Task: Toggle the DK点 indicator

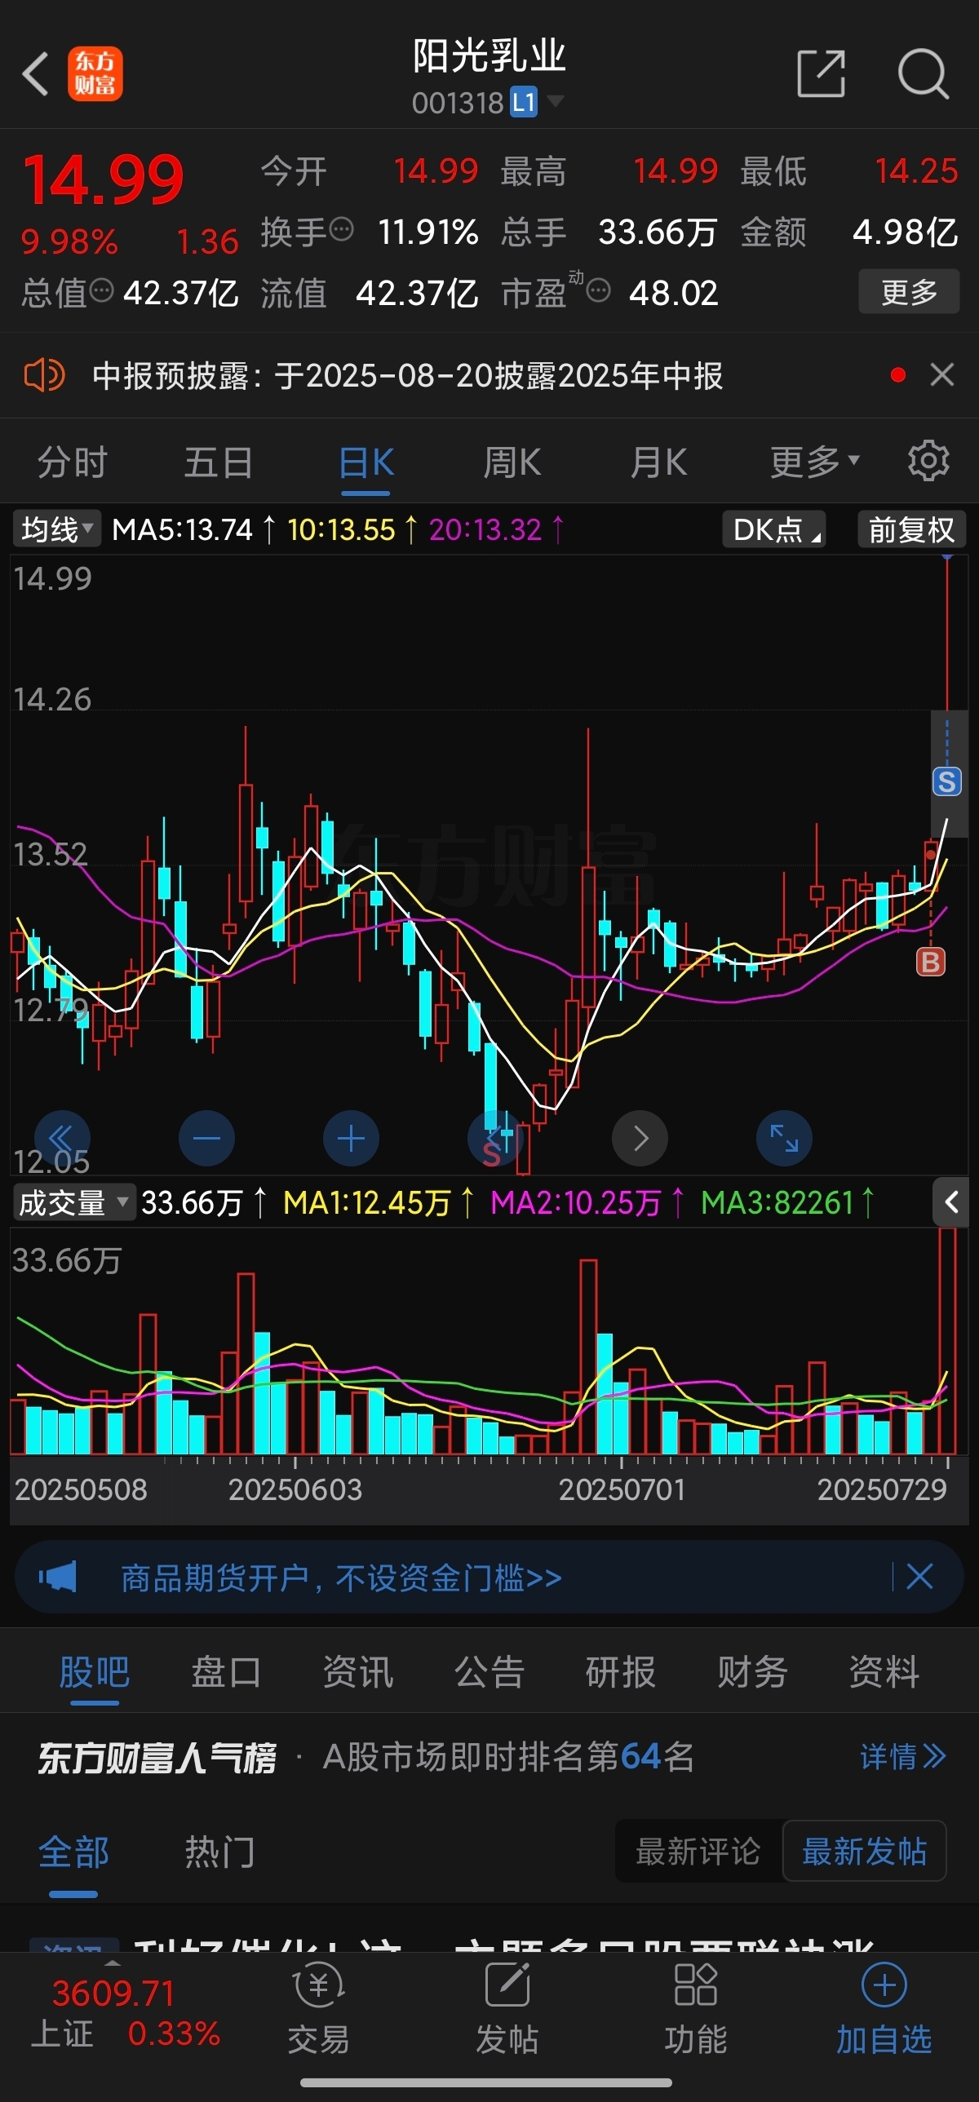Action: click(773, 529)
